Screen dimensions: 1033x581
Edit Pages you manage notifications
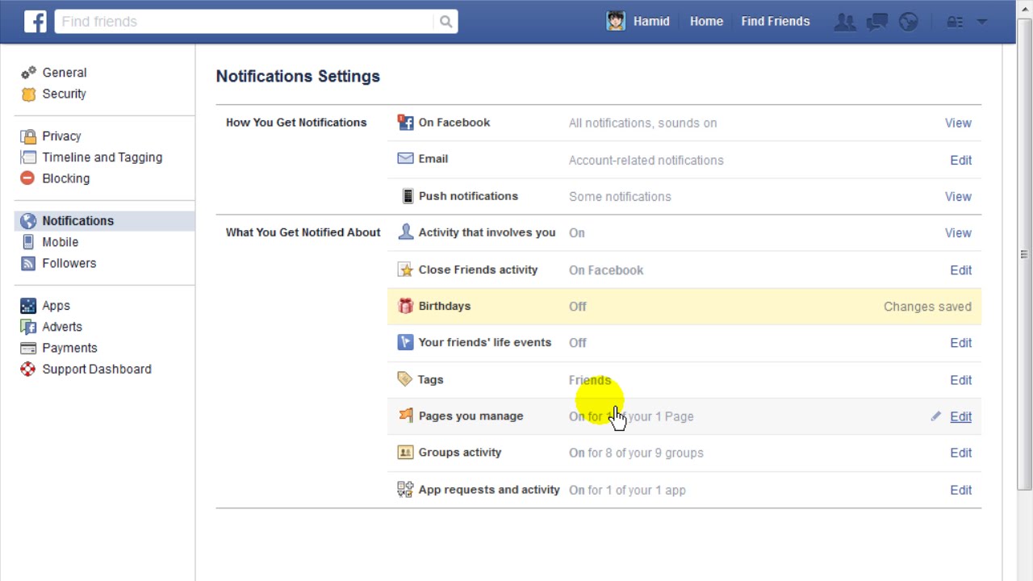click(x=960, y=416)
